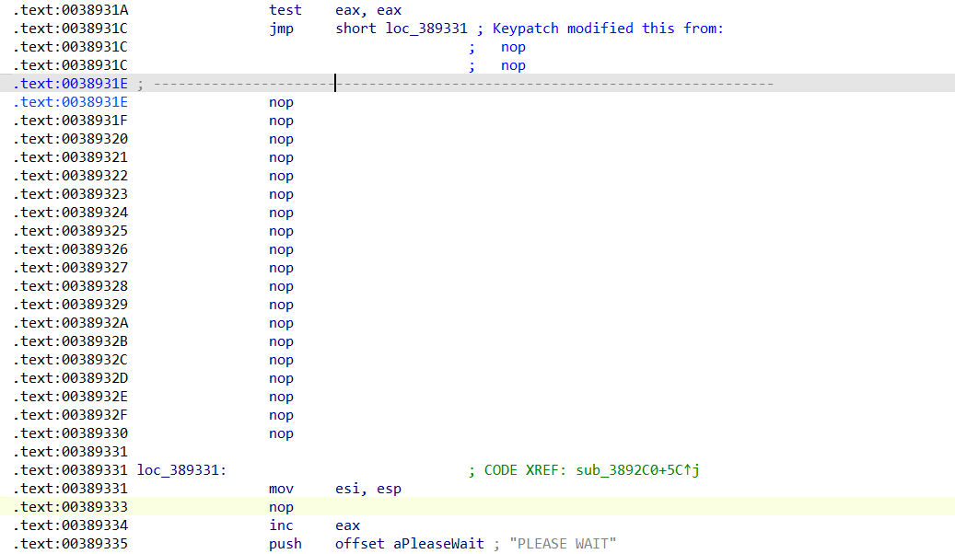The width and height of the screenshot is (955, 554).
Task: Click the address .text:00389330
Action: [x=71, y=433]
